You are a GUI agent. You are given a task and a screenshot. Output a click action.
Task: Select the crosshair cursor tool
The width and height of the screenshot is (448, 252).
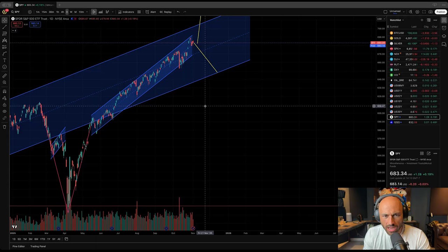(x=5, y=20)
